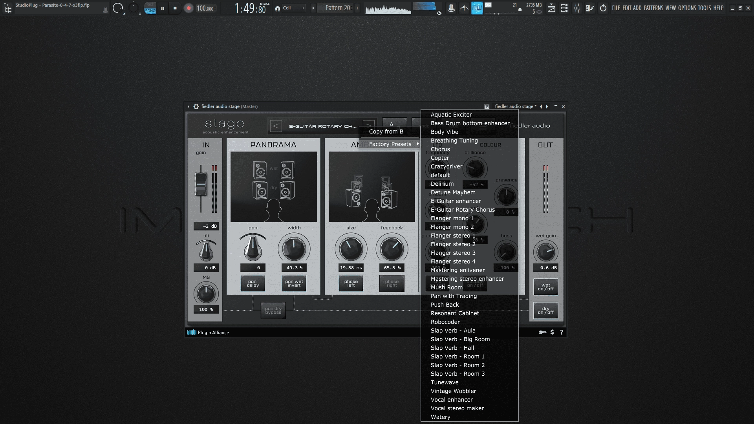Toggle the pan wet invert button

pos(294,283)
